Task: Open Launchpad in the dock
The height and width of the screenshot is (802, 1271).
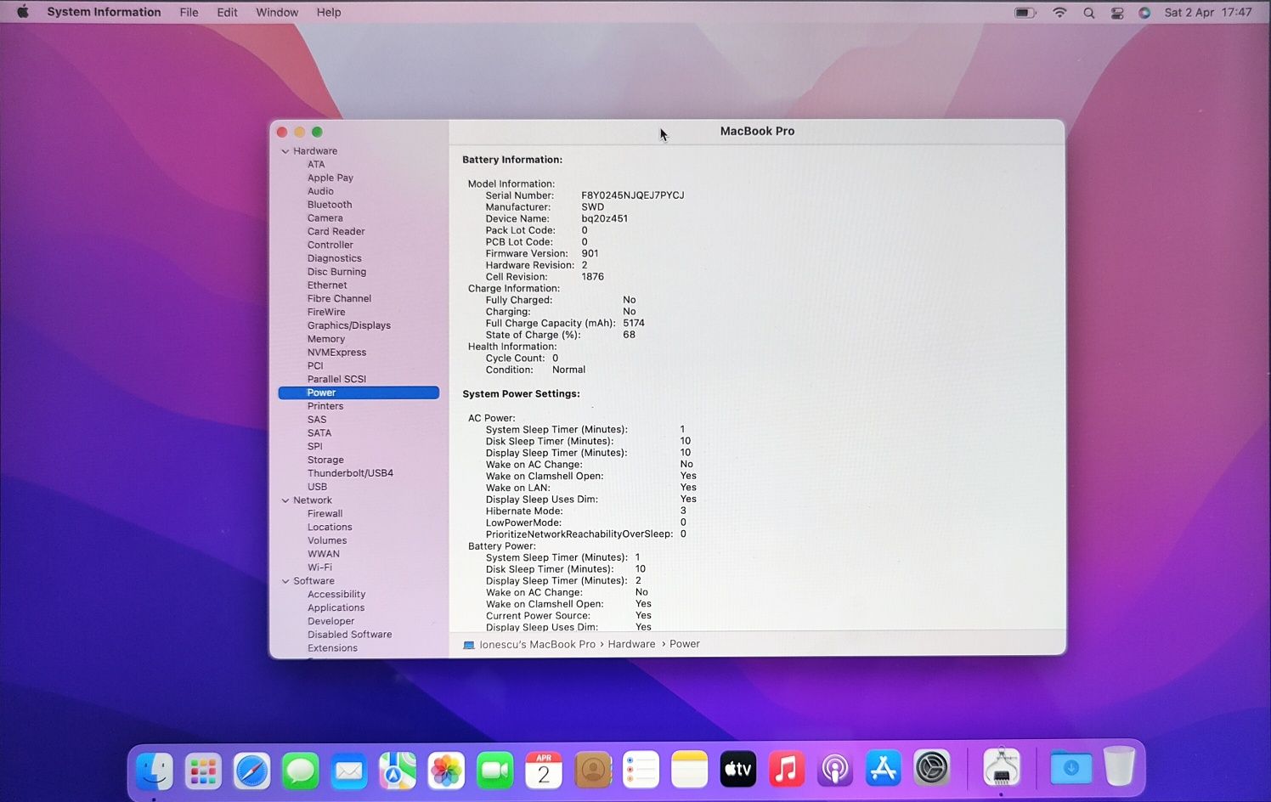Action: tap(203, 771)
